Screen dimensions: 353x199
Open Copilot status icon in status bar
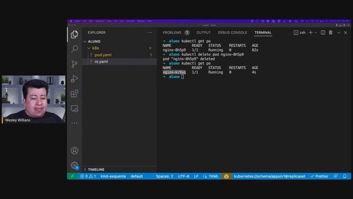click(x=226, y=176)
